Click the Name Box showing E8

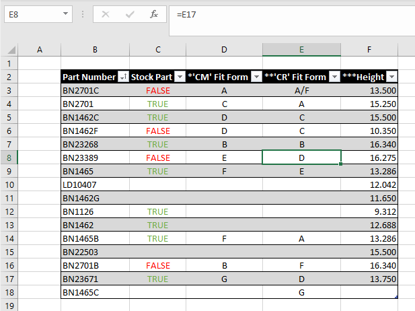pos(38,14)
